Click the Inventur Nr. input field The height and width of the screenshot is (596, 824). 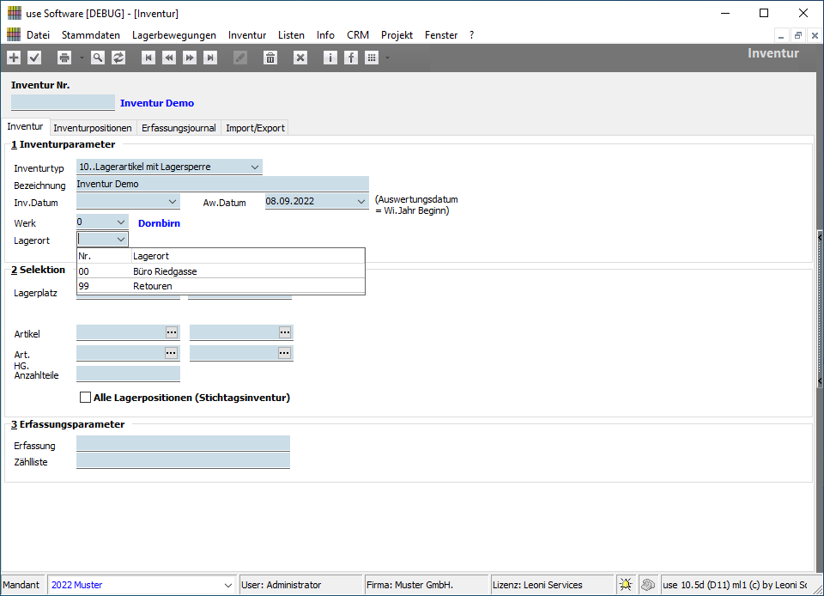[x=63, y=102]
